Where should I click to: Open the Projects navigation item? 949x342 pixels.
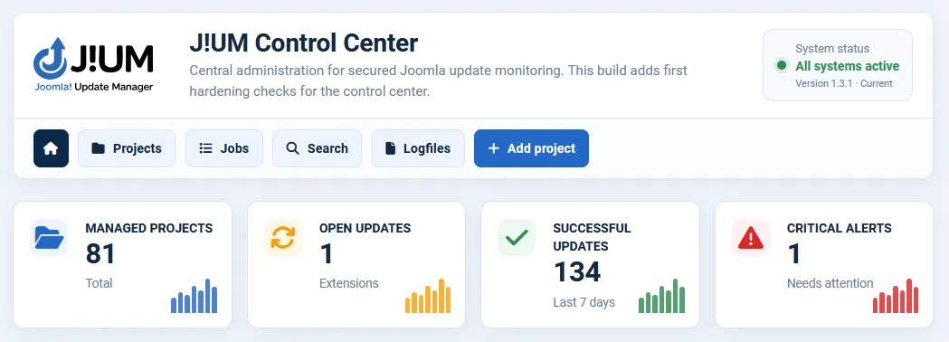127,148
